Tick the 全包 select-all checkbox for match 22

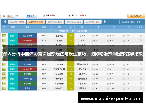coord(140,35)
